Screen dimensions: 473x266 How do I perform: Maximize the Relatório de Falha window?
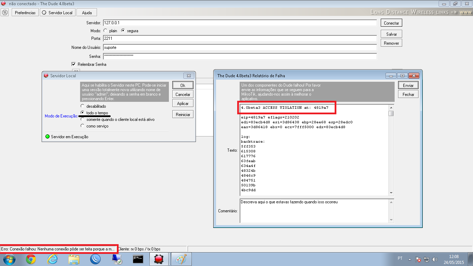click(402, 76)
